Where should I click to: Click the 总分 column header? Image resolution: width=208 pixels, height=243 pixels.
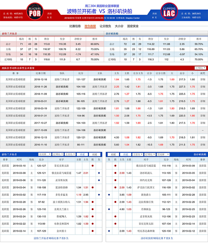coord(182,73)
